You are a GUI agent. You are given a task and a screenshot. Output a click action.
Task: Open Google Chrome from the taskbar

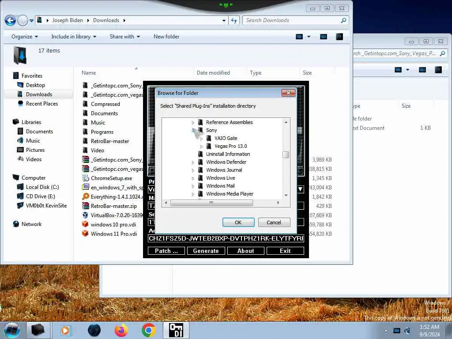(149, 330)
